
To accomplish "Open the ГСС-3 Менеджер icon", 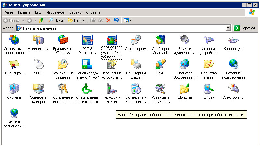I will pyautogui.click(x=87, y=40).
